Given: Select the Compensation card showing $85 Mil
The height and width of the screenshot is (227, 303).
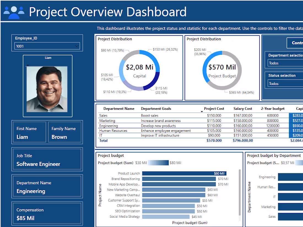Looking at the screenshot, I should (x=47, y=214).
